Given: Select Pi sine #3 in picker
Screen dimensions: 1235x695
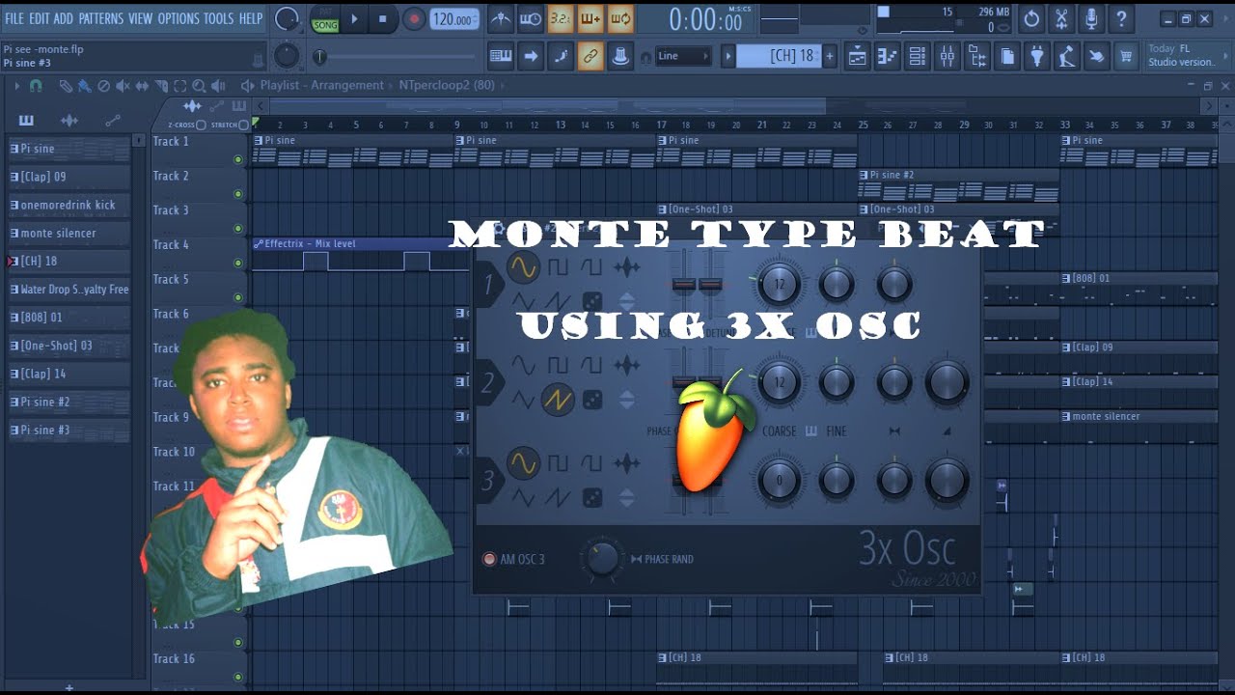Looking at the screenshot, I should point(69,430).
